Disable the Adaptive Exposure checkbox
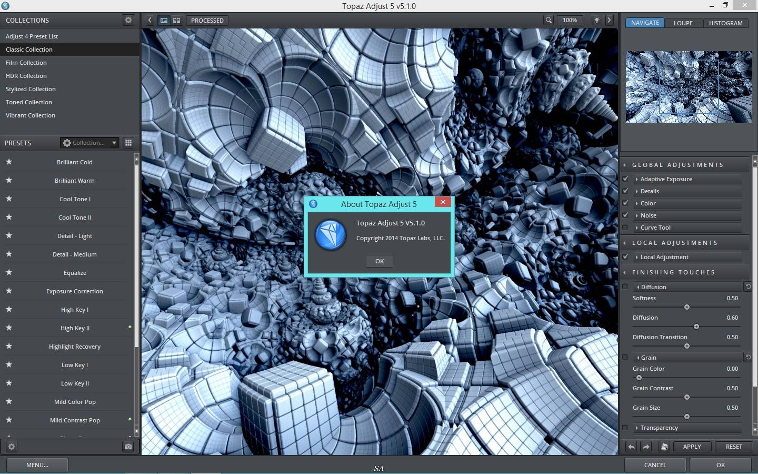 click(625, 179)
